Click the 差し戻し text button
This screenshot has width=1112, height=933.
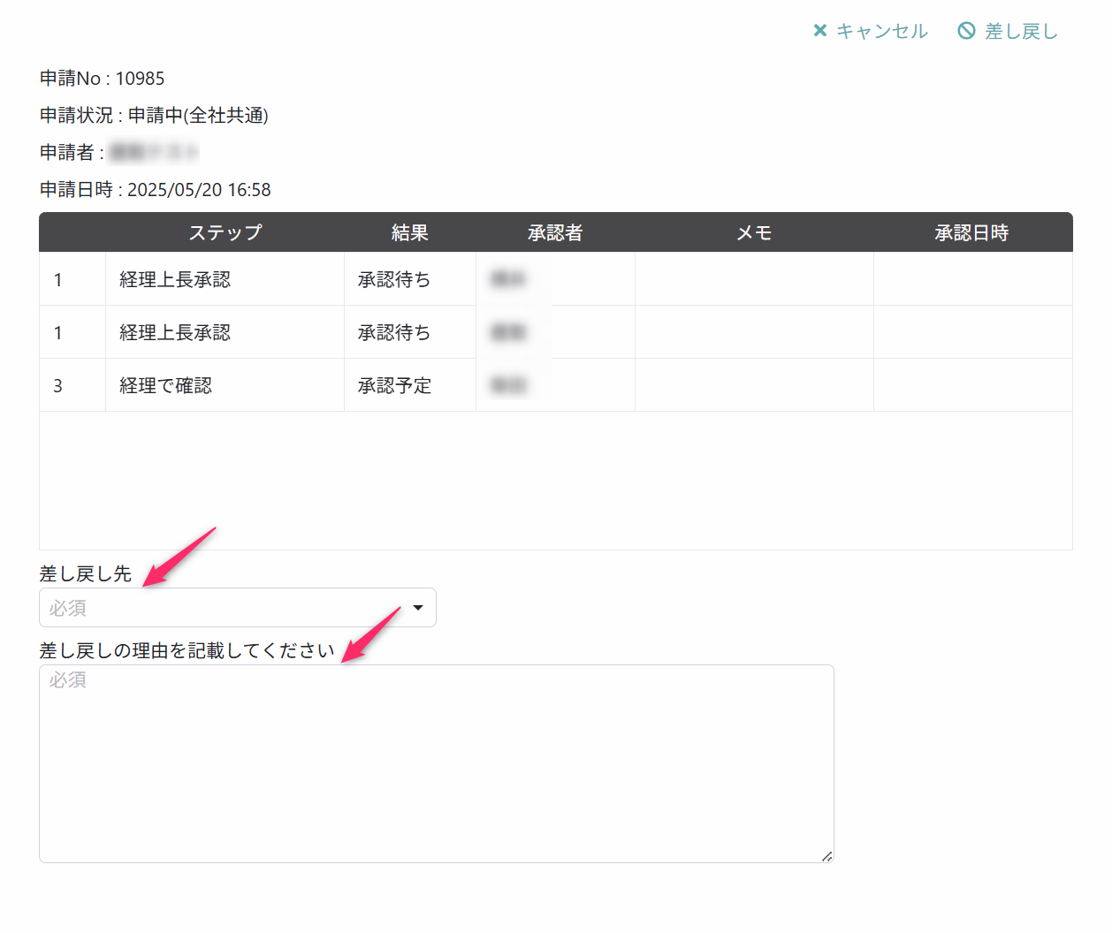(x=1021, y=31)
